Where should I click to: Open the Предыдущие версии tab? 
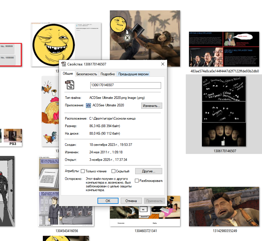pyautogui.click(x=133, y=74)
